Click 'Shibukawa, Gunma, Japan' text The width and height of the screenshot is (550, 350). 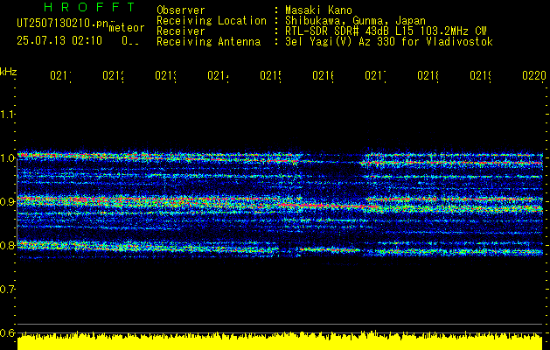pos(355,21)
